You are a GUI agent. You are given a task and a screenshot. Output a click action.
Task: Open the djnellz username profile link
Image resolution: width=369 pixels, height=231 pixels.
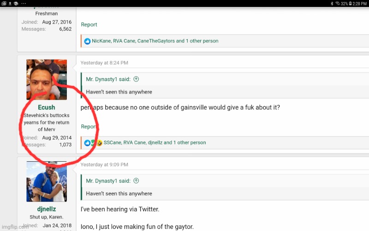46,209
